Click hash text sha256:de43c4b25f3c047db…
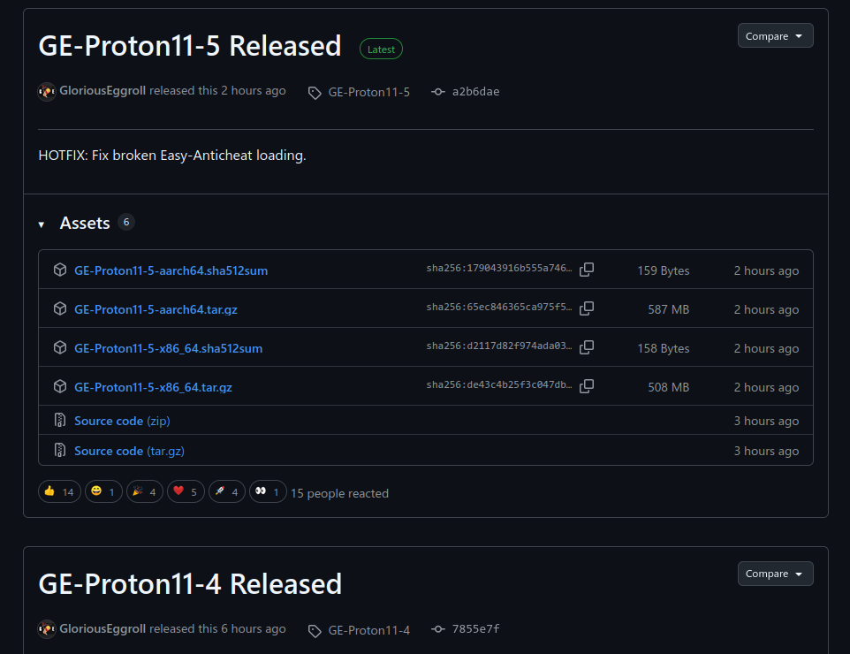This screenshot has width=850, height=654. pyautogui.click(x=498, y=384)
